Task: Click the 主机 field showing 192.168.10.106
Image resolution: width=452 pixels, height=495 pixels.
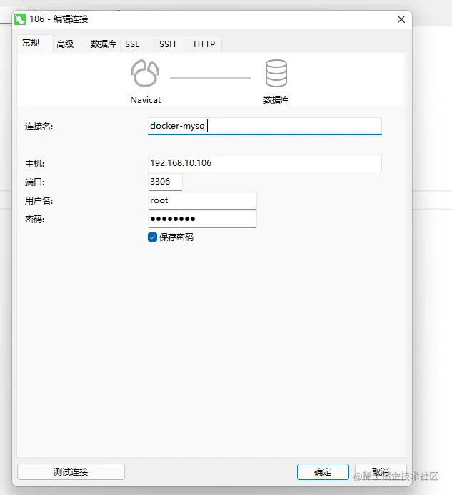Action: point(265,163)
